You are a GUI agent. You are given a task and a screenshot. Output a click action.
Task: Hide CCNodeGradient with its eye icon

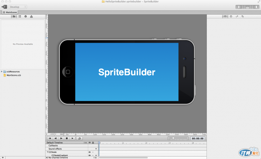[89, 155]
